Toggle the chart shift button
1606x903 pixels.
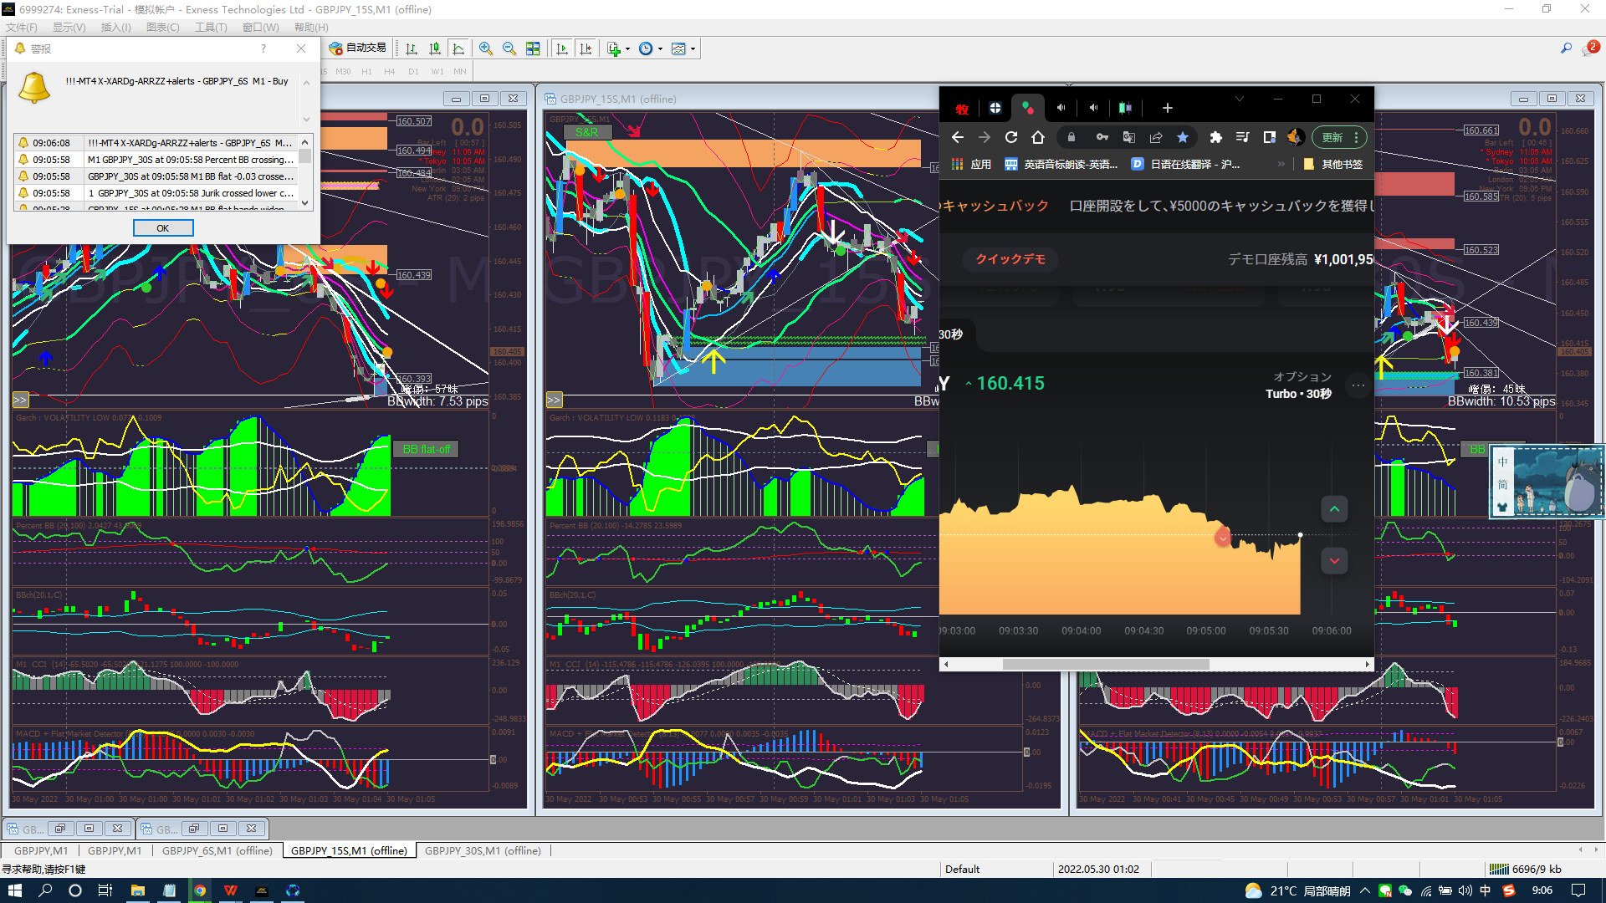586,48
